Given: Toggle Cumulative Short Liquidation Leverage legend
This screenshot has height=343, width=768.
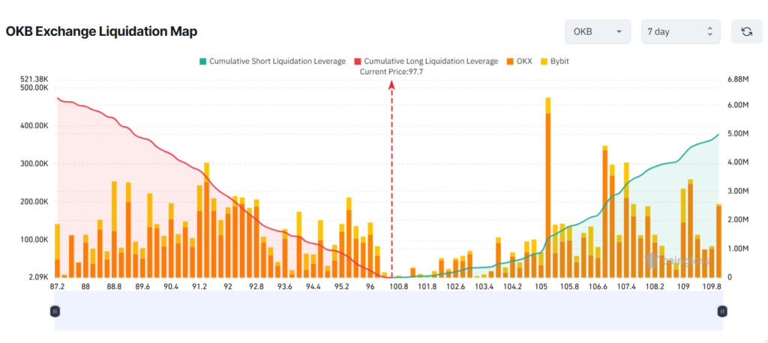Looking at the screenshot, I should pyautogui.click(x=272, y=61).
